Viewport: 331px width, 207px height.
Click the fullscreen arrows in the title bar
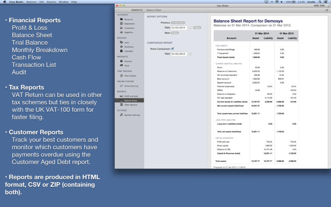[329, 6]
